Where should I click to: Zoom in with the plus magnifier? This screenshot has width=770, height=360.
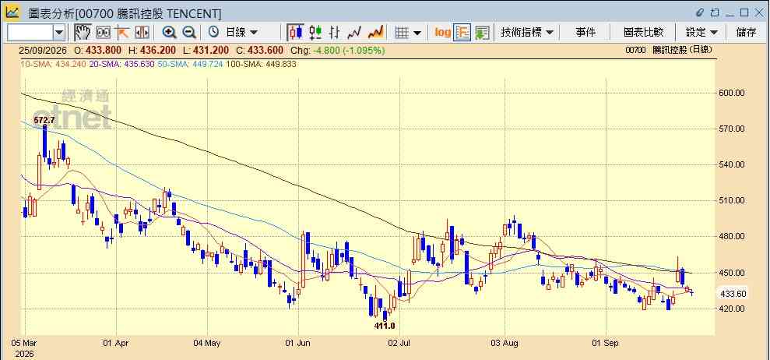pos(170,33)
